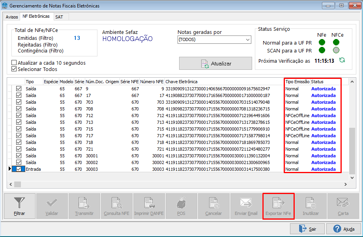This screenshot has width=363, height=237.
Task: Uncheck the checkbox of Entrada row 30003
Action: [x=19, y=169]
